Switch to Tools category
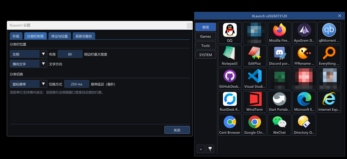 [x=206, y=45]
